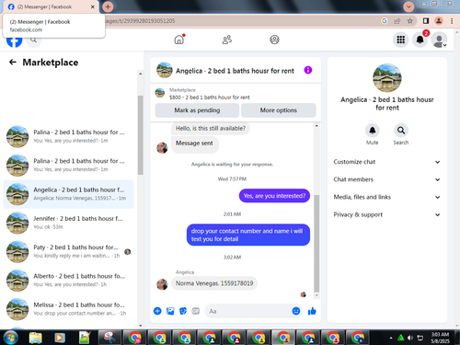Open more actions plus icon in composer

pos(157,311)
